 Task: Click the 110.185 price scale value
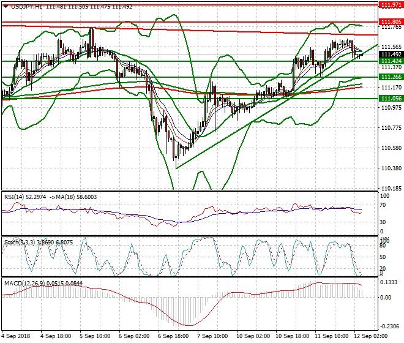click(x=391, y=189)
